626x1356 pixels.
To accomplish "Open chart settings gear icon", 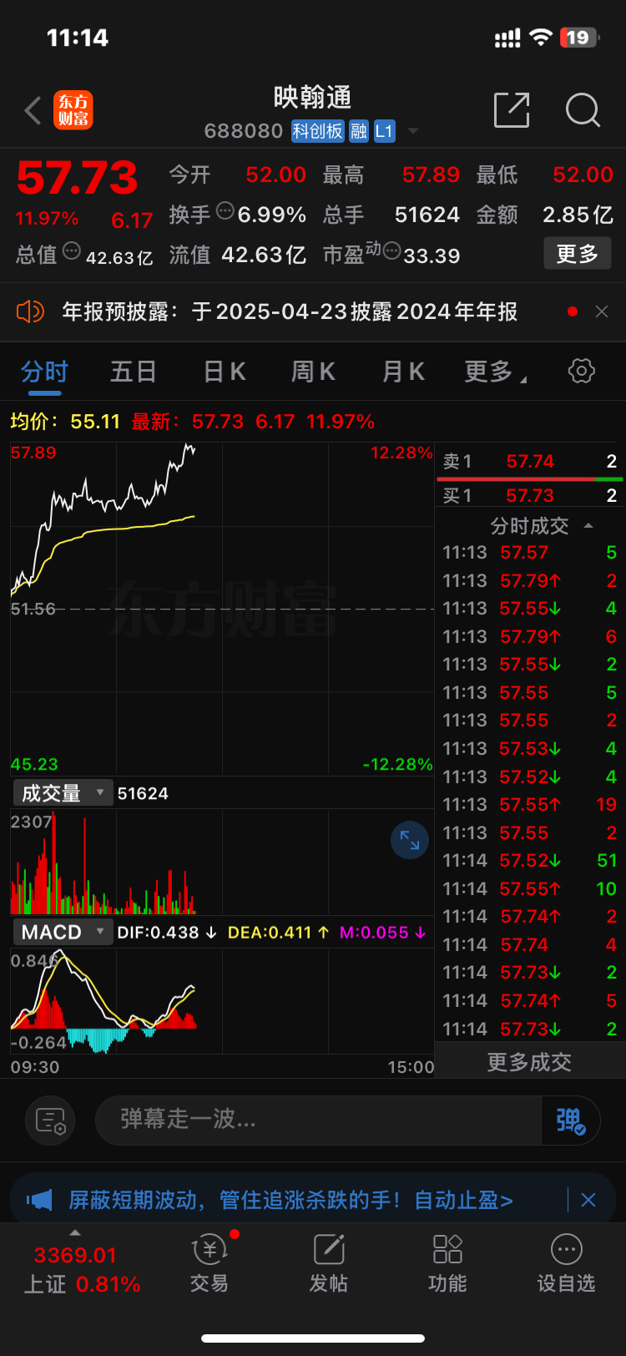I will tap(581, 371).
